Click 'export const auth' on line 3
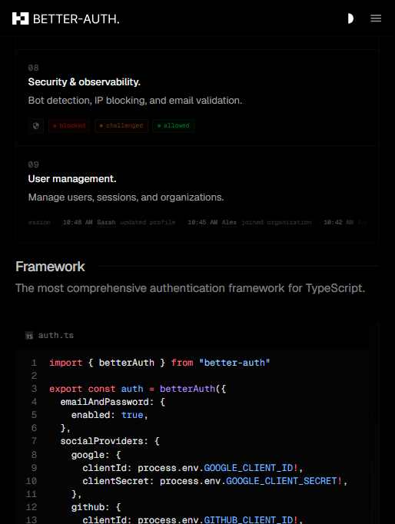This screenshot has width=395, height=524. 96,389
